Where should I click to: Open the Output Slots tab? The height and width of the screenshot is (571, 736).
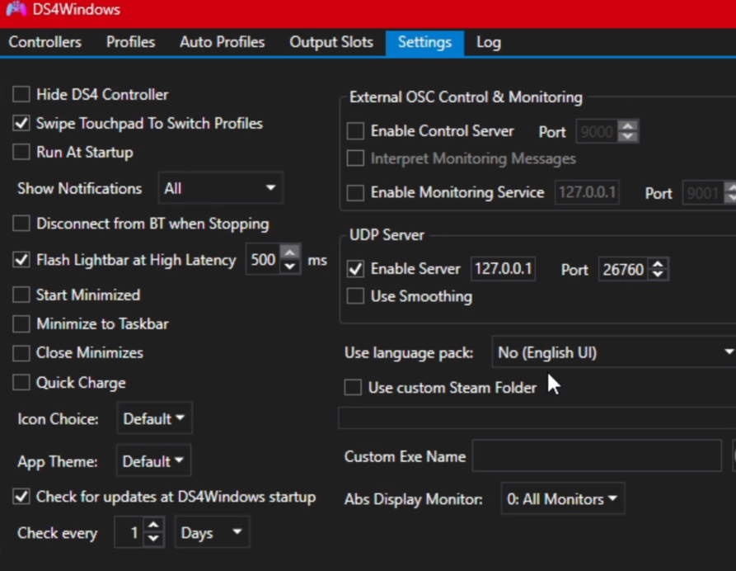point(331,42)
